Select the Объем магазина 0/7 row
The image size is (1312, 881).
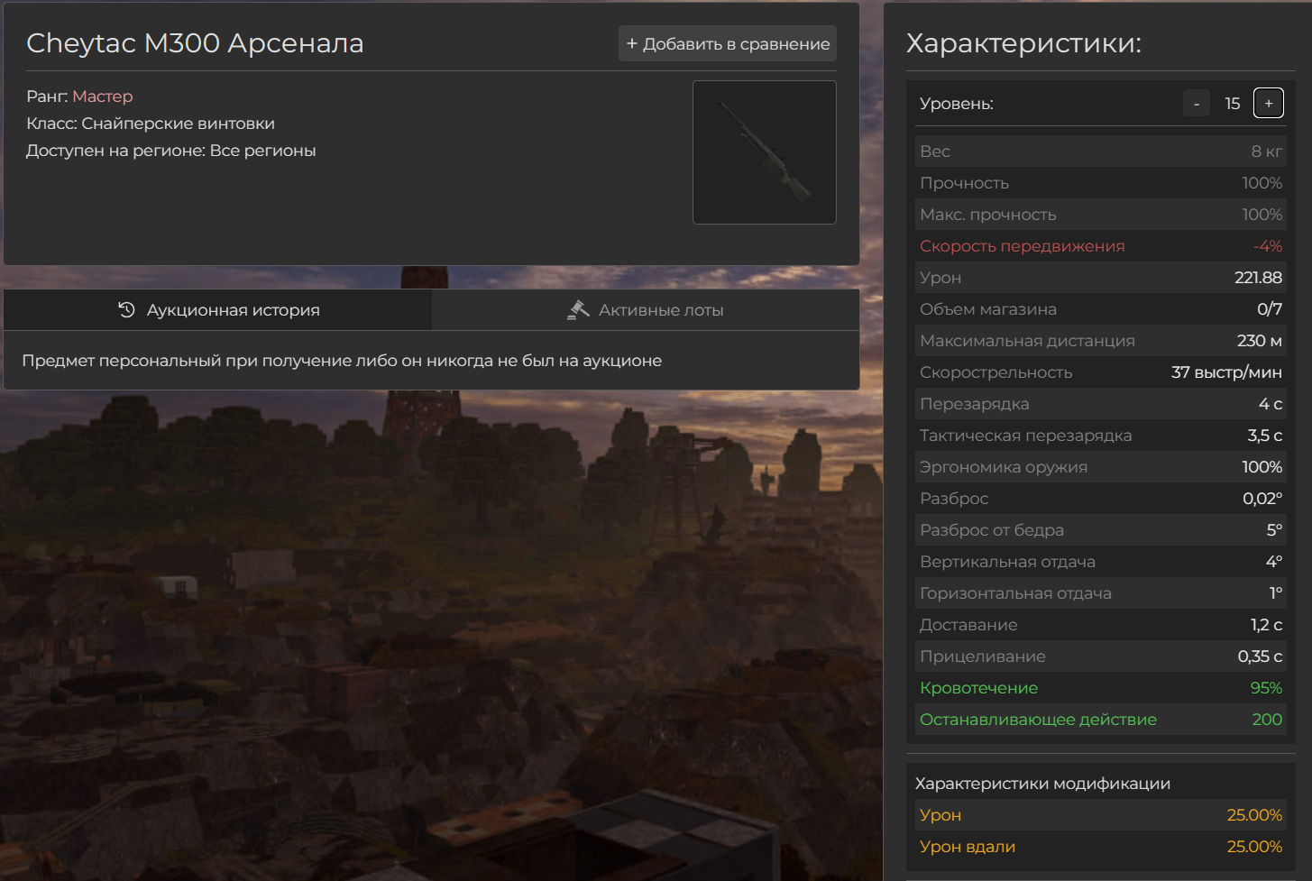pos(1098,309)
